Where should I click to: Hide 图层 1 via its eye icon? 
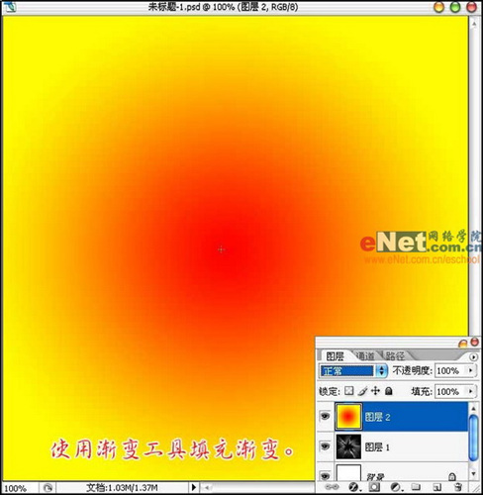tap(325, 446)
